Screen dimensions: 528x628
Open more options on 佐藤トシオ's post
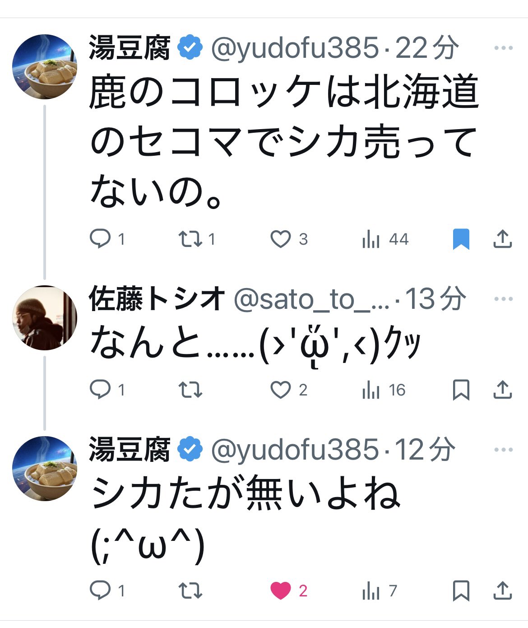click(x=504, y=299)
